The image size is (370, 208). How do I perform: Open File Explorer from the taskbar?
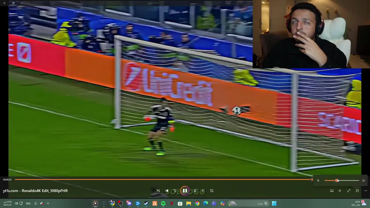click(188, 203)
